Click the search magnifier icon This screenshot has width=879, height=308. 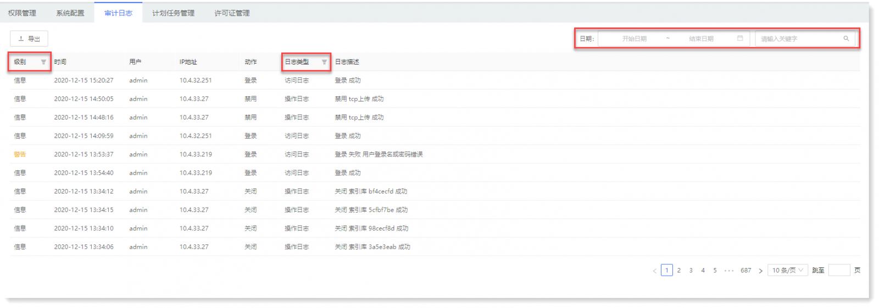click(x=846, y=38)
